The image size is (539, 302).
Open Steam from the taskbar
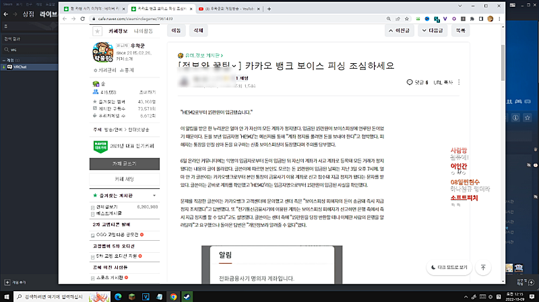187,297
